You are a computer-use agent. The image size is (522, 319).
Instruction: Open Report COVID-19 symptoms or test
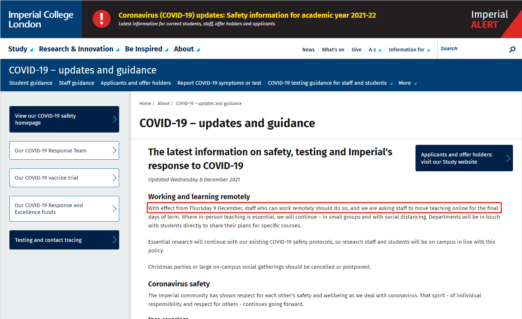tap(219, 83)
